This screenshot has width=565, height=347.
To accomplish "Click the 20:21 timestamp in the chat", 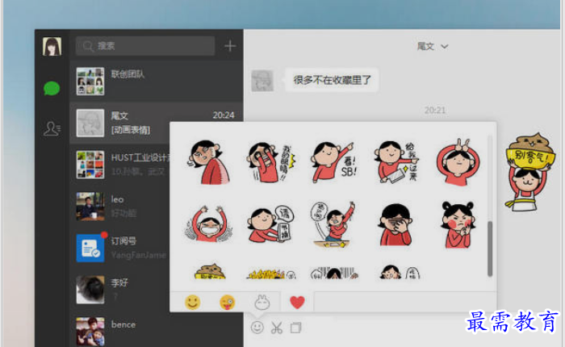I will [x=435, y=111].
